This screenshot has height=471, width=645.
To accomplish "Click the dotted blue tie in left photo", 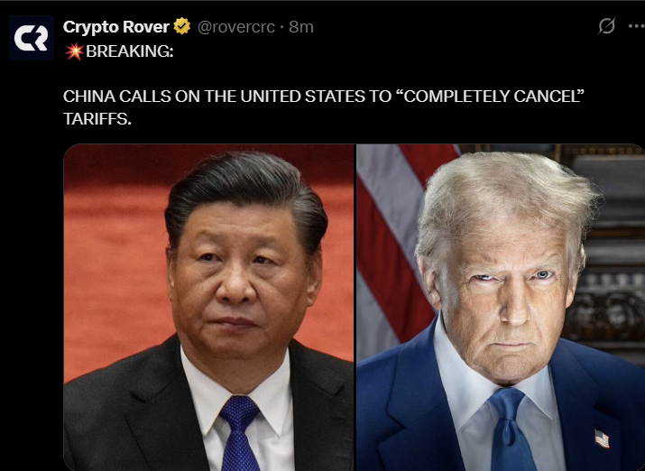I will point(239,432).
